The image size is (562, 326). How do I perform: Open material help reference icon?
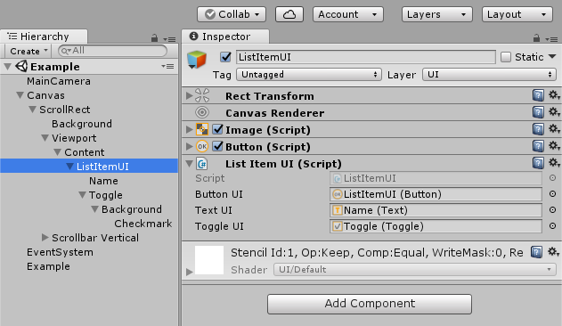[x=536, y=252]
